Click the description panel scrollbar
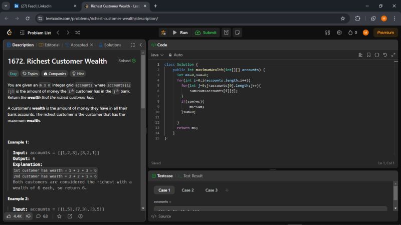The height and width of the screenshot is (225, 401). coord(143,82)
